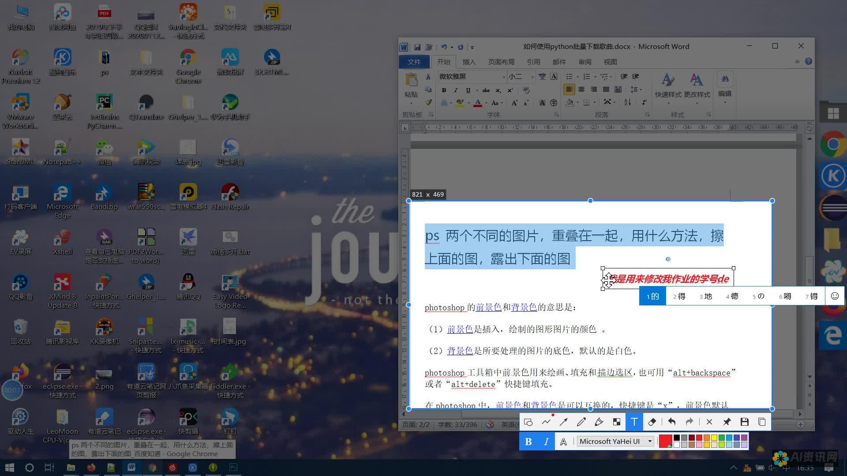This screenshot has width=847, height=476.
Task: Select the text T tool
Action: coord(634,422)
